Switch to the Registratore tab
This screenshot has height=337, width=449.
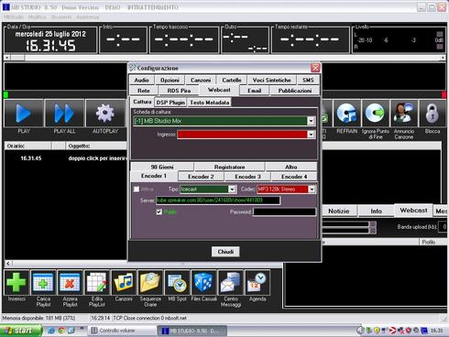(x=229, y=167)
